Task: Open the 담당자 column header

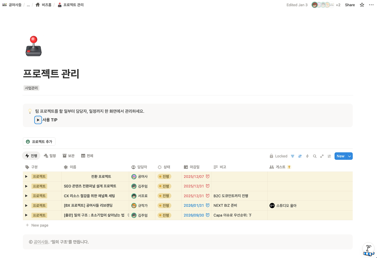Action: point(139,167)
